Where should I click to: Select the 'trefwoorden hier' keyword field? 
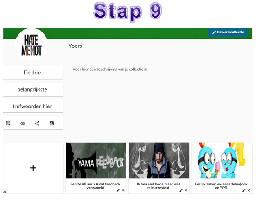pyautogui.click(x=33, y=106)
